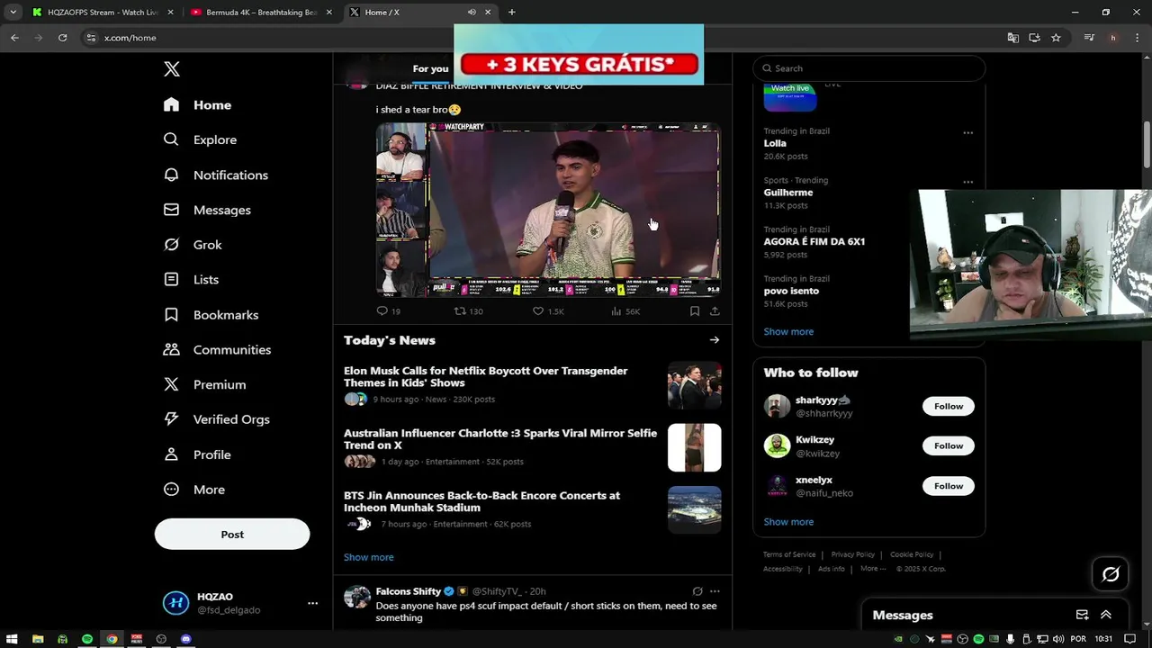Open Terms of Service link

[789, 554]
